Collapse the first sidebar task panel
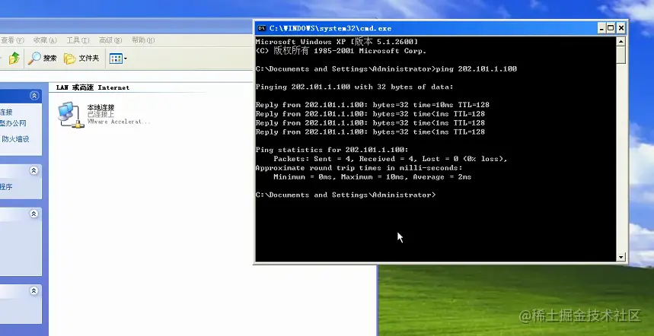 (34, 96)
